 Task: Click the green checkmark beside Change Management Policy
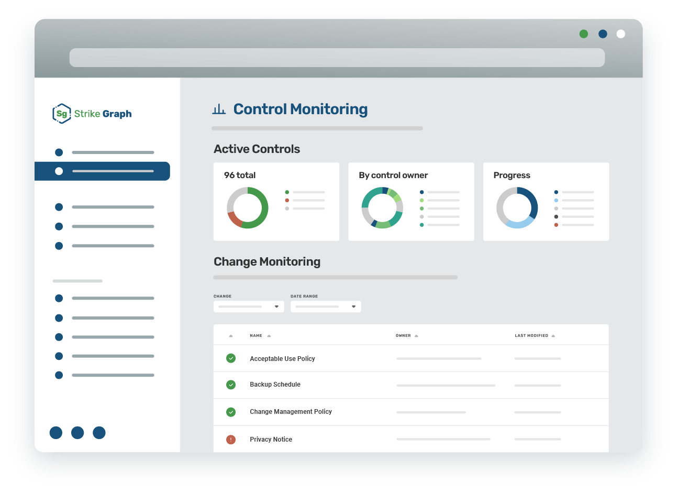231,412
